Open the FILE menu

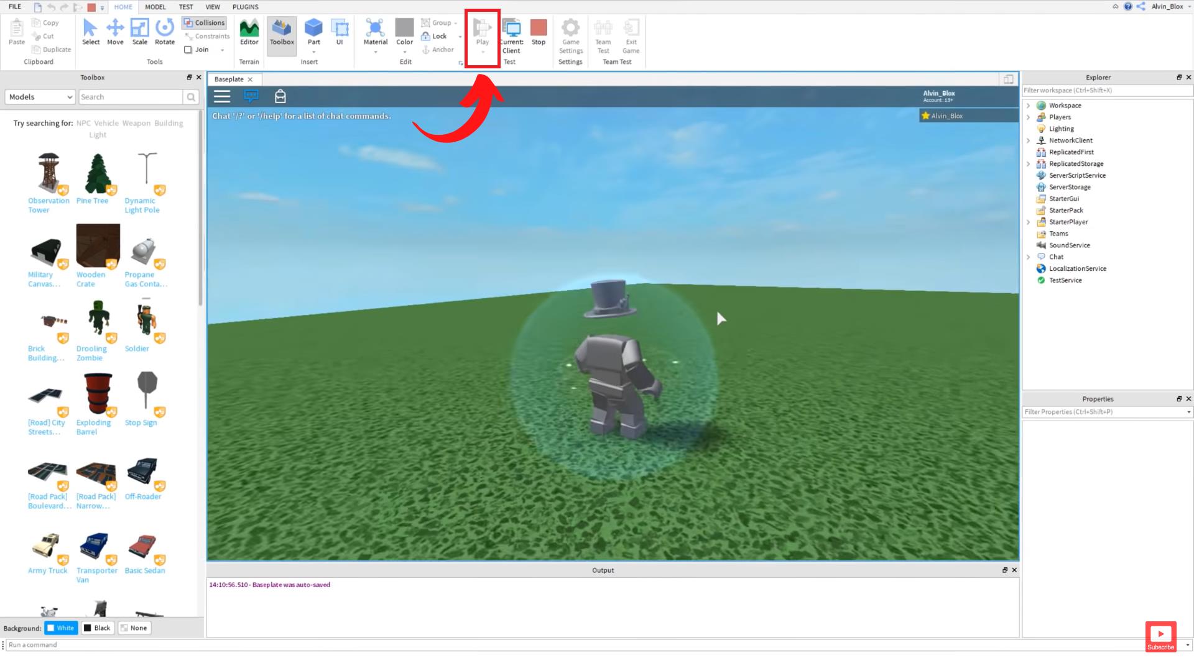click(15, 7)
